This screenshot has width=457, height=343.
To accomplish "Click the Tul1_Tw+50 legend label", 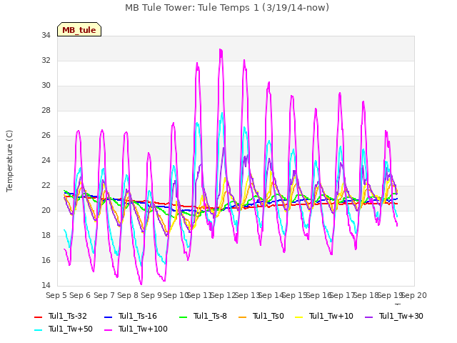I will (70, 329).
